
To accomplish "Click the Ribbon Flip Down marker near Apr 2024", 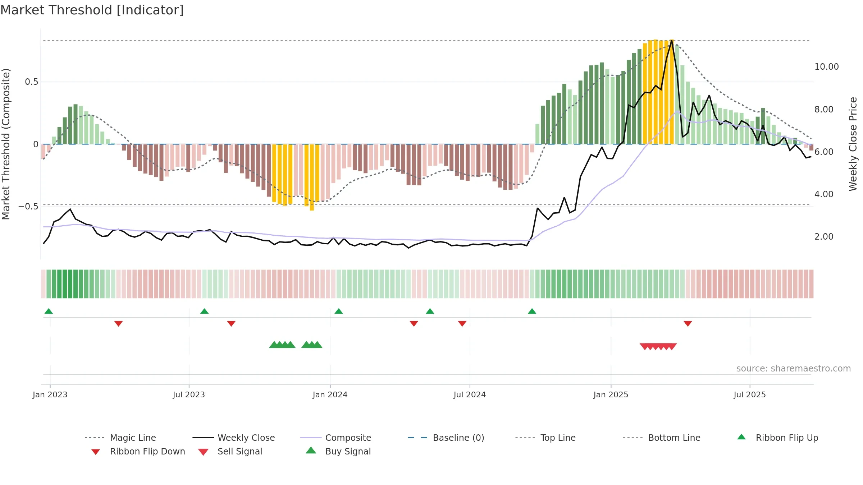I will (414, 324).
